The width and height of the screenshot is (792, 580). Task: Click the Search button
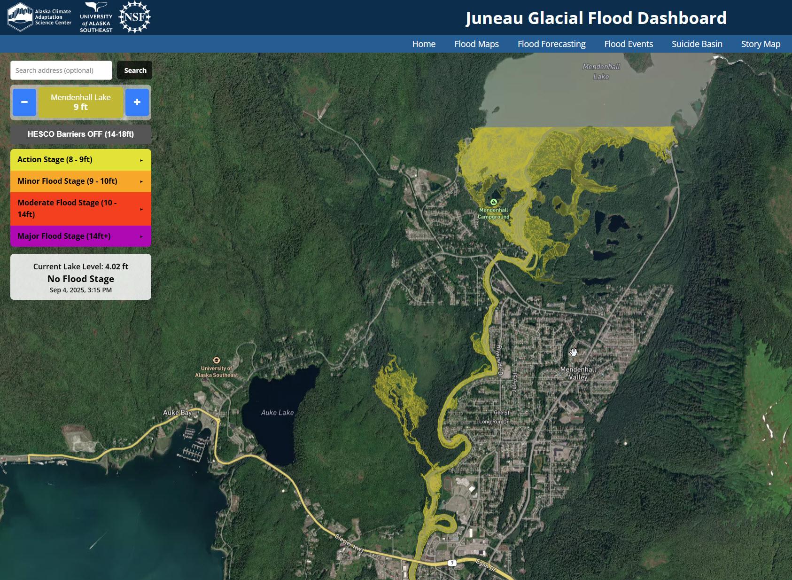click(x=135, y=71)
